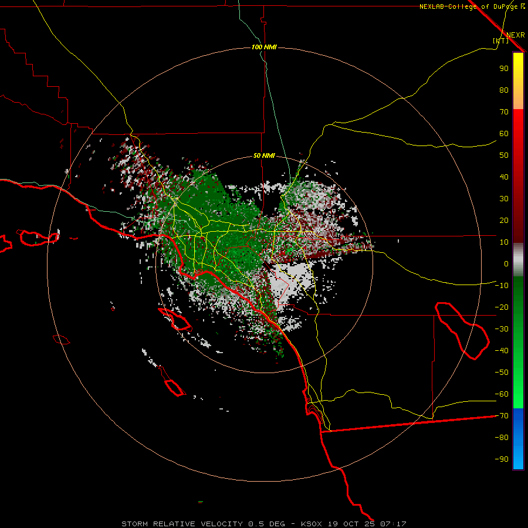Select the -20 scale label
Image resolution: width=528 pixels, height=528 pixels.
(502, 307)
